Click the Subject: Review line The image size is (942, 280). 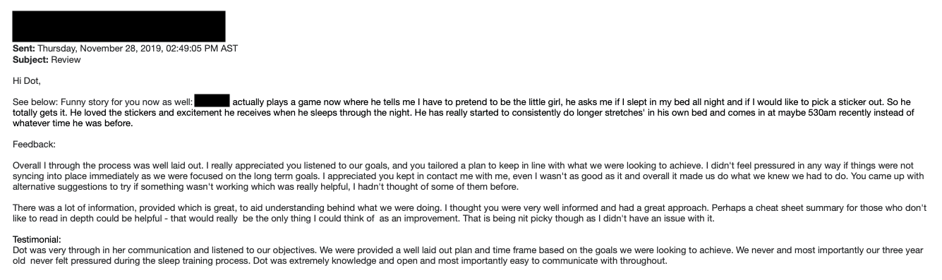(x=47, y=60)
